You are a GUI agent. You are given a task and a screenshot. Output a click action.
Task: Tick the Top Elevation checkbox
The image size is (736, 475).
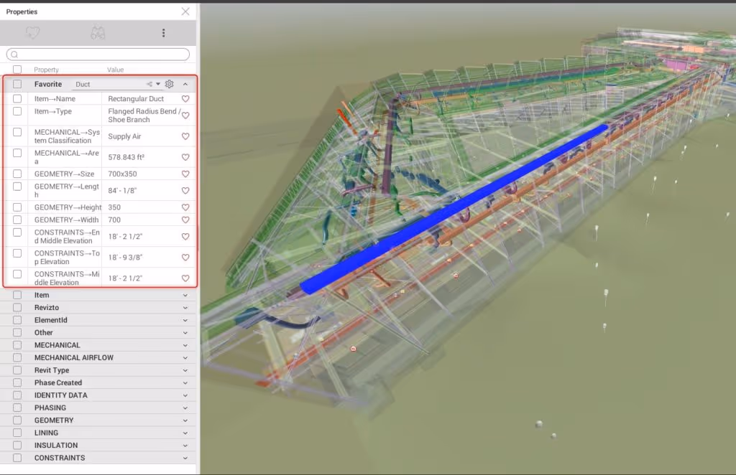17,253
